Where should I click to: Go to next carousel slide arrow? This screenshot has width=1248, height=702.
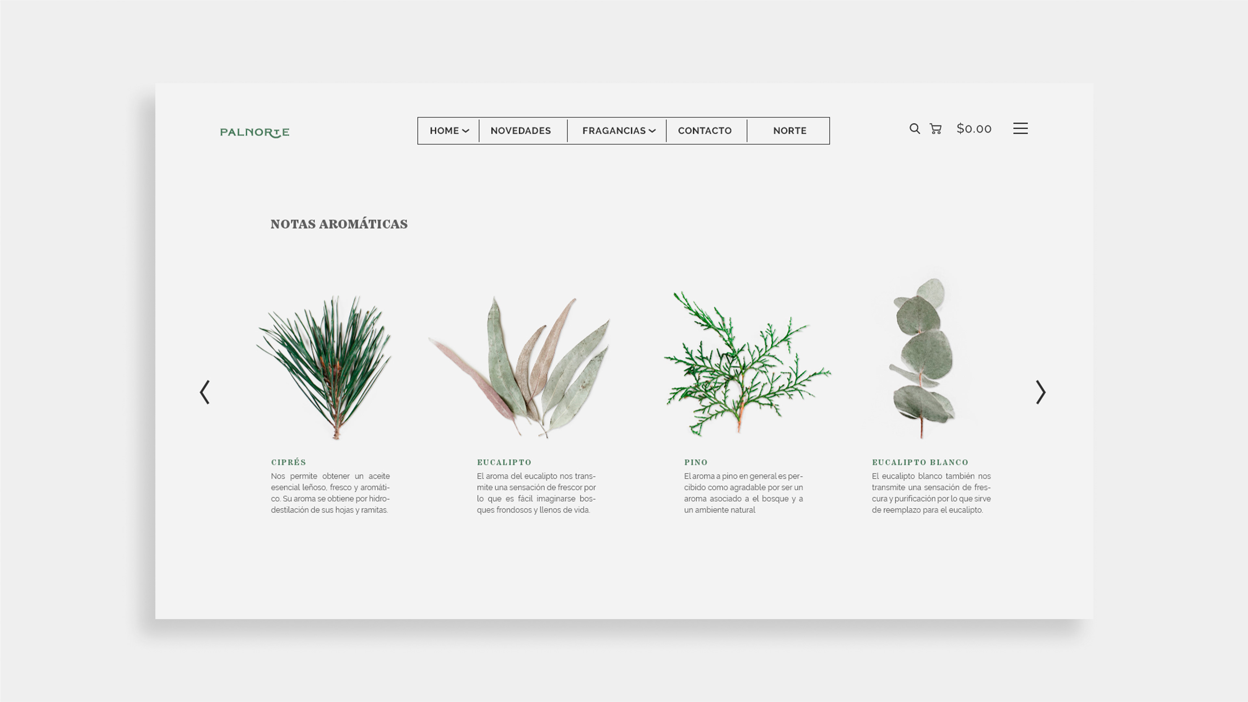coord(1041,392)
